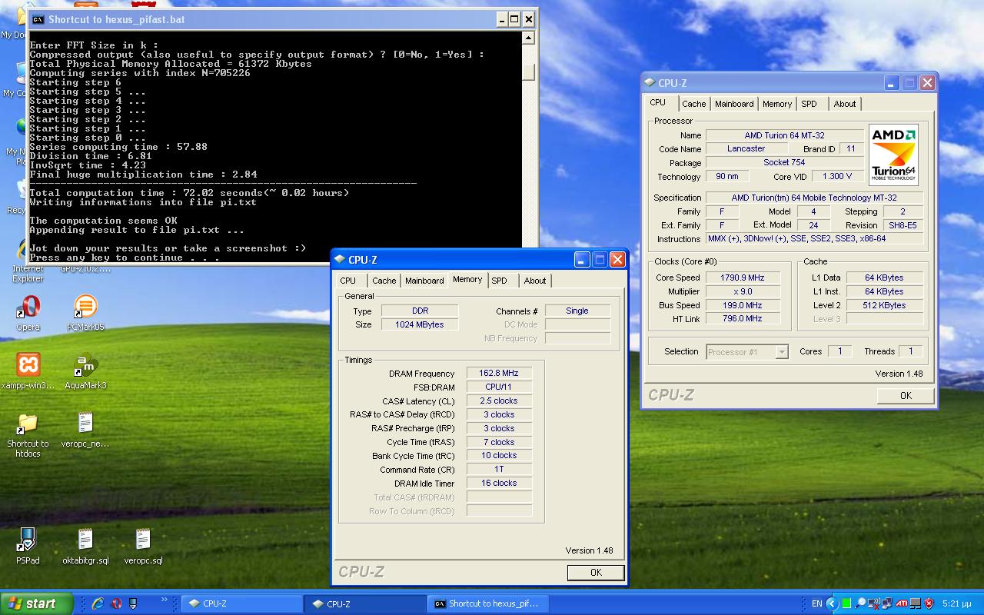Screen dimensions: 984x615
Task: Expand more Quick Launch items chevron
Action: pyautogui.click(x=165, y=600)
